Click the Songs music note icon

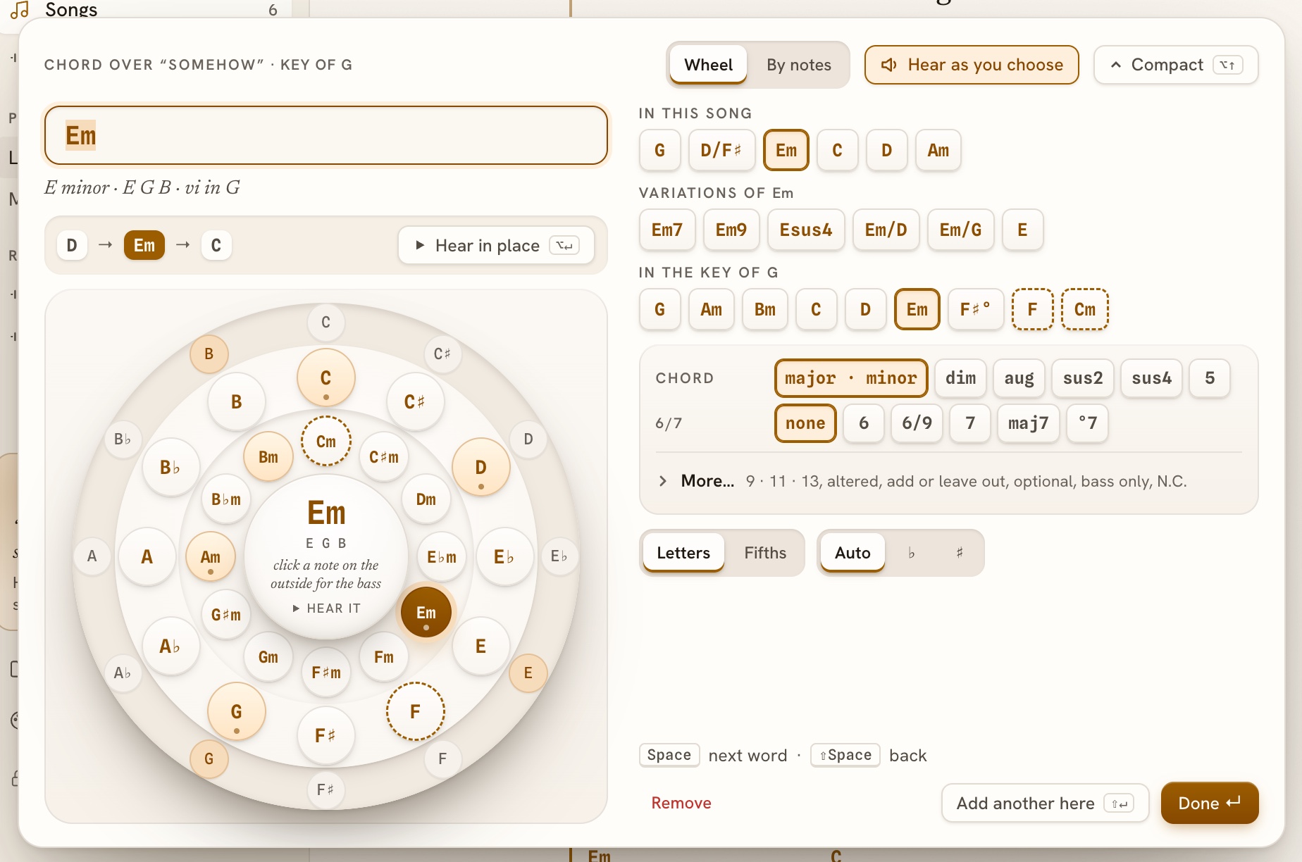pyautogui.click(x=20, y=10)
